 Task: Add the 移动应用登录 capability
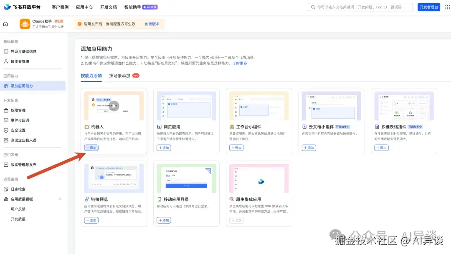[x=164, y=220]
